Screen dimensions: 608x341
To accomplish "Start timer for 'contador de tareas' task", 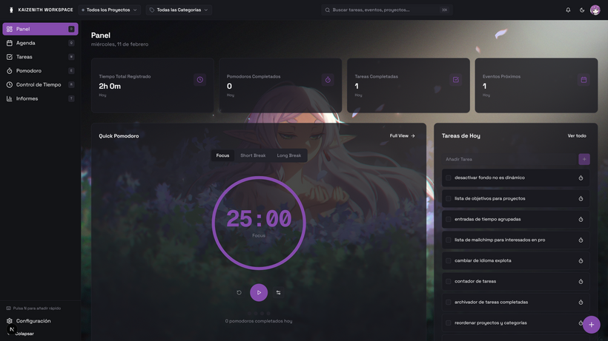I will coord(581,281).
